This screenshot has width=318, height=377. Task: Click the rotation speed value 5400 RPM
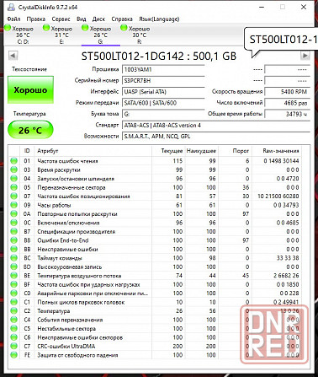coord(287,92)
